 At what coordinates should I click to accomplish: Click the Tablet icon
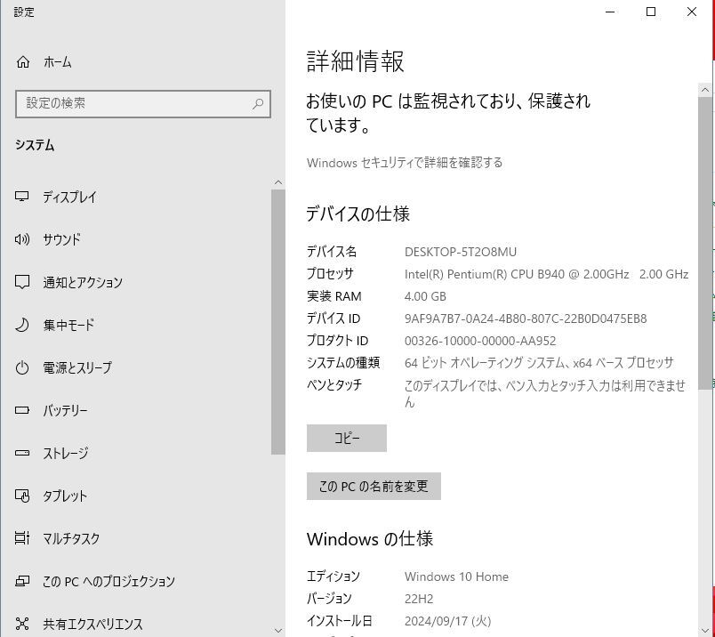(x=22, y=496)
